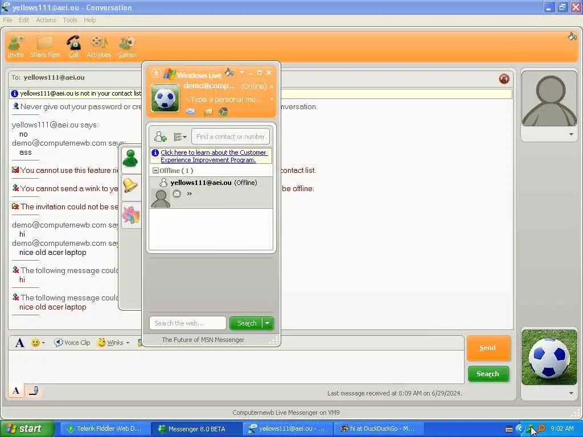Click the red block contact icon
Screen dimensions: 583x437
click(504, 79)
